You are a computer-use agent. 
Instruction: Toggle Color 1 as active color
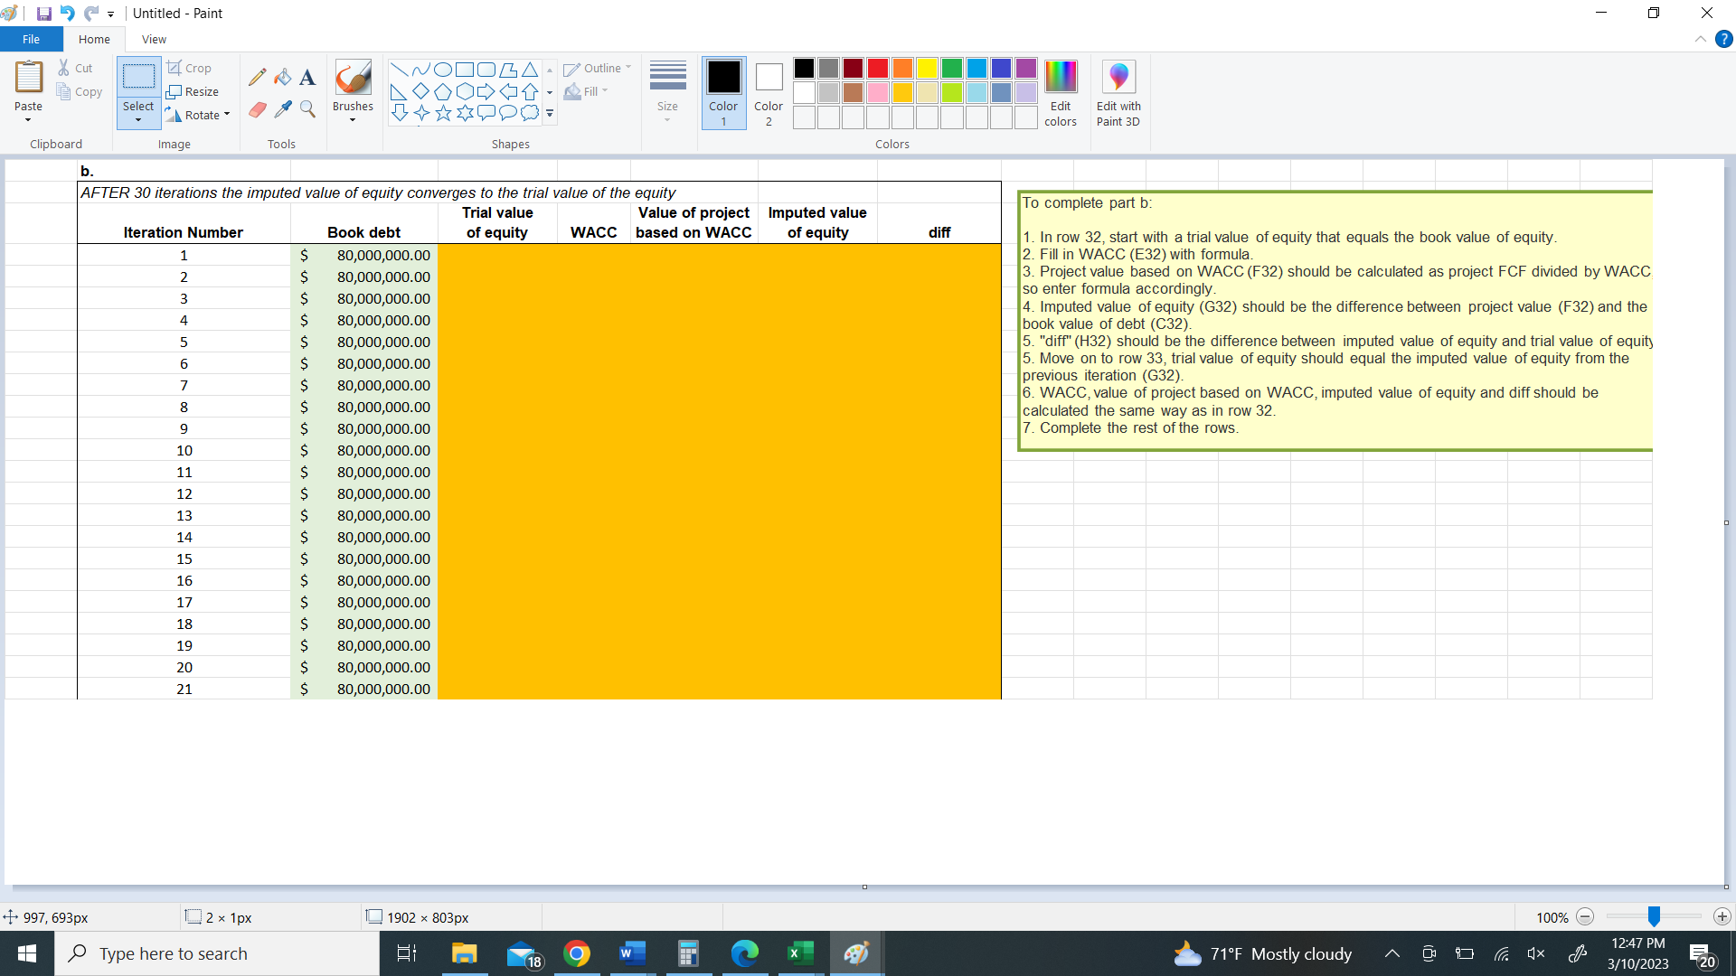coord(723,92)
